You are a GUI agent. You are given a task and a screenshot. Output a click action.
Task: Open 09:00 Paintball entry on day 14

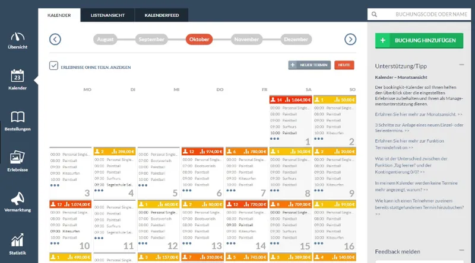[240, 225]
